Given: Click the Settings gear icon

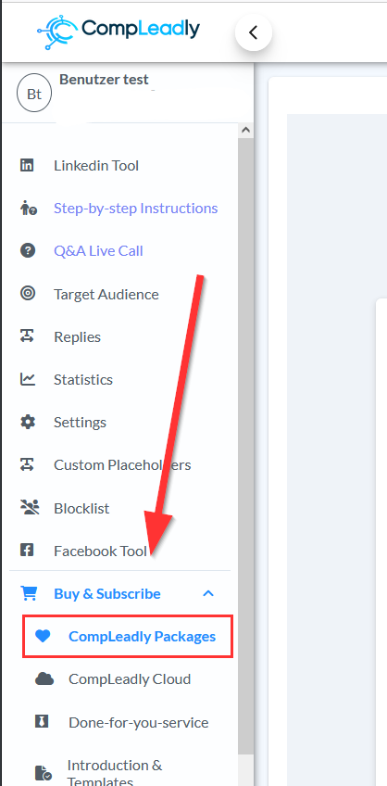Looking at the screenshot, I should [28, 422].
